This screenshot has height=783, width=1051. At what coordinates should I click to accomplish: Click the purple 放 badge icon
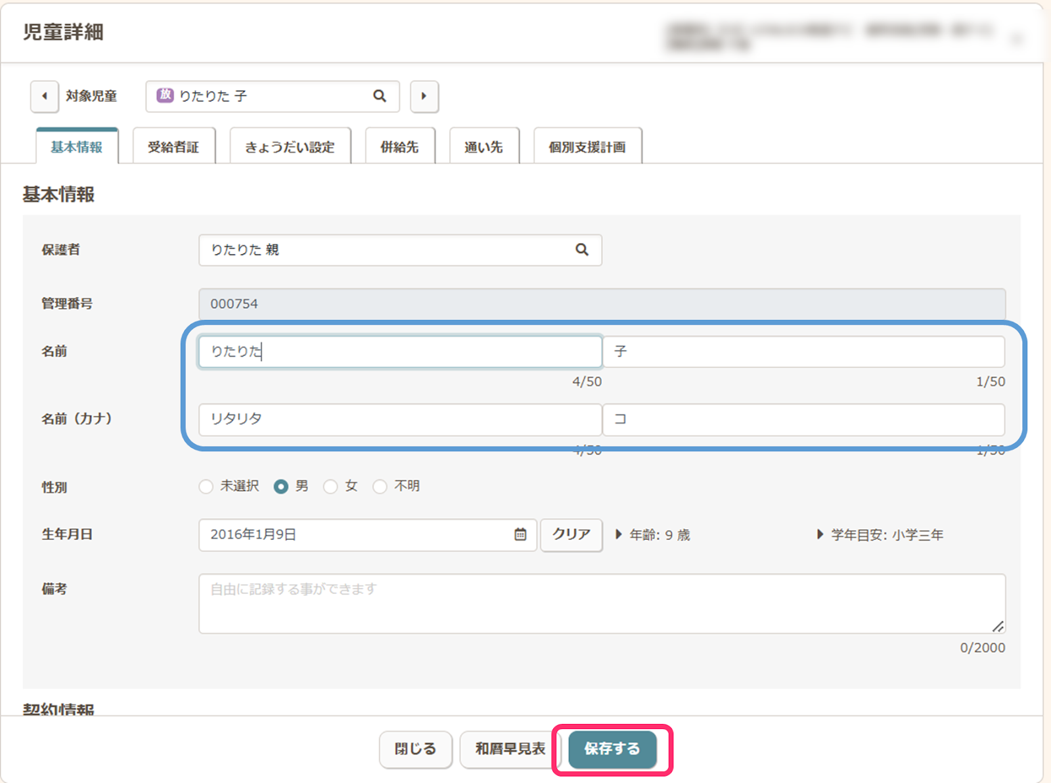pos(165,96)
